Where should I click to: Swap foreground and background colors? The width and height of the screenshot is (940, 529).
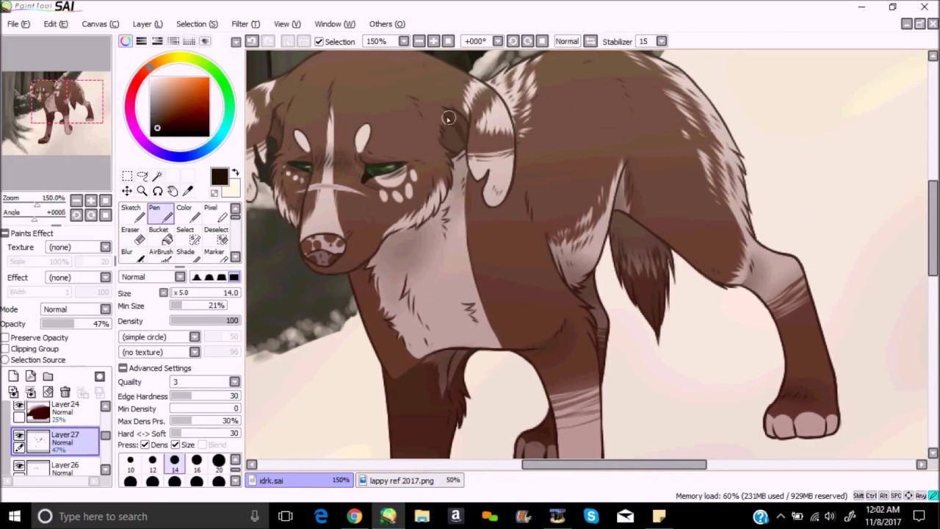click(235, 173)
